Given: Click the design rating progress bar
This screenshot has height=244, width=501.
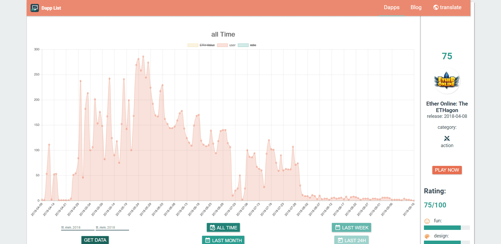Looking at the screenshot, I should (x=447, y=242).
